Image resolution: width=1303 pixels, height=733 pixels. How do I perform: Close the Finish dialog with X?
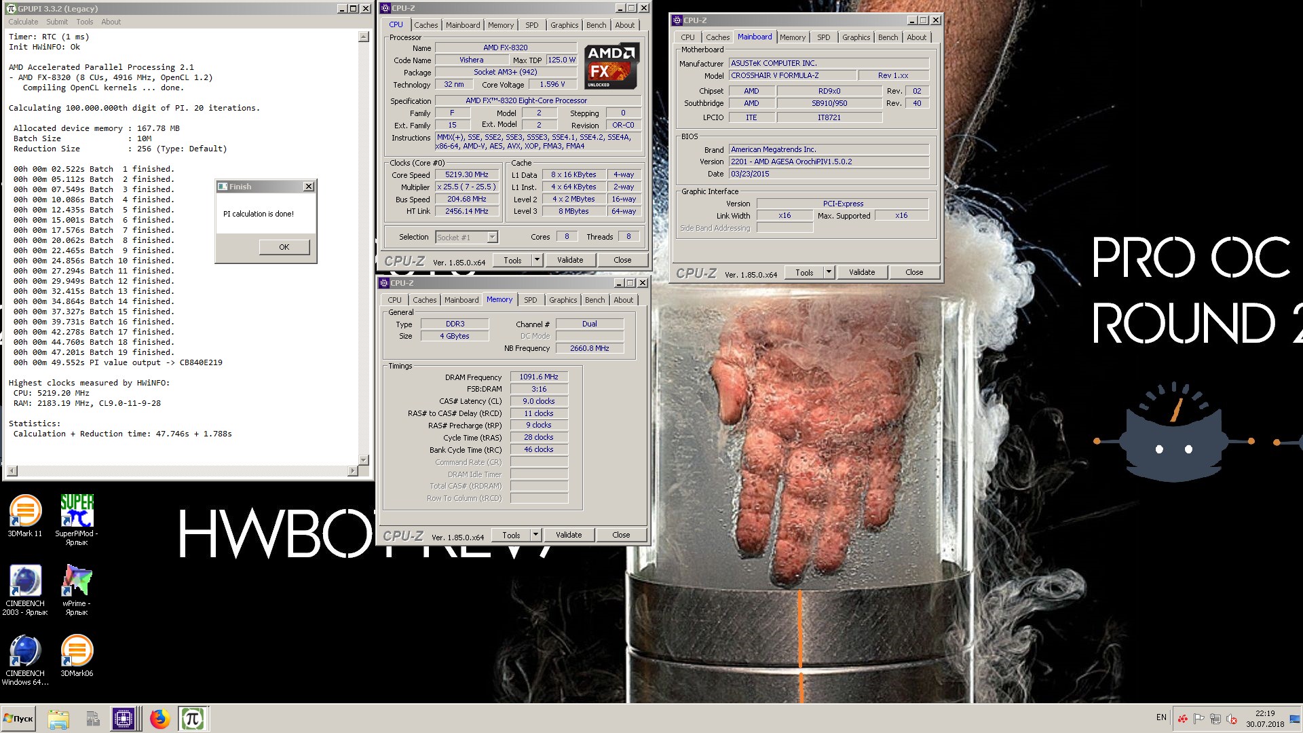[309, 187]
